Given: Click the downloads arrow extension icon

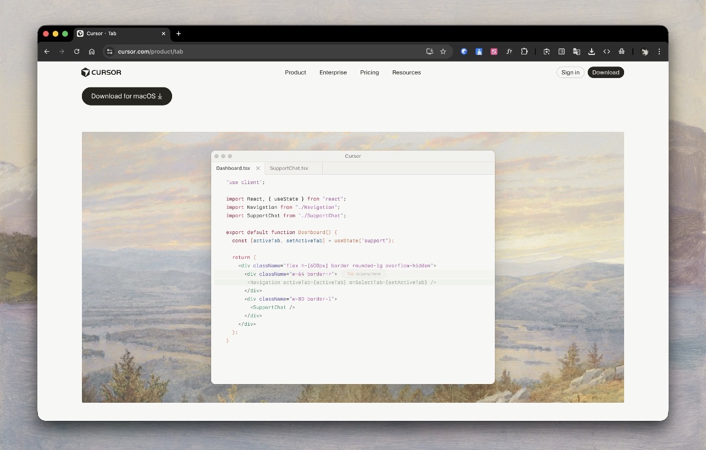Looking at the screenshot, I should click(592, 52).
